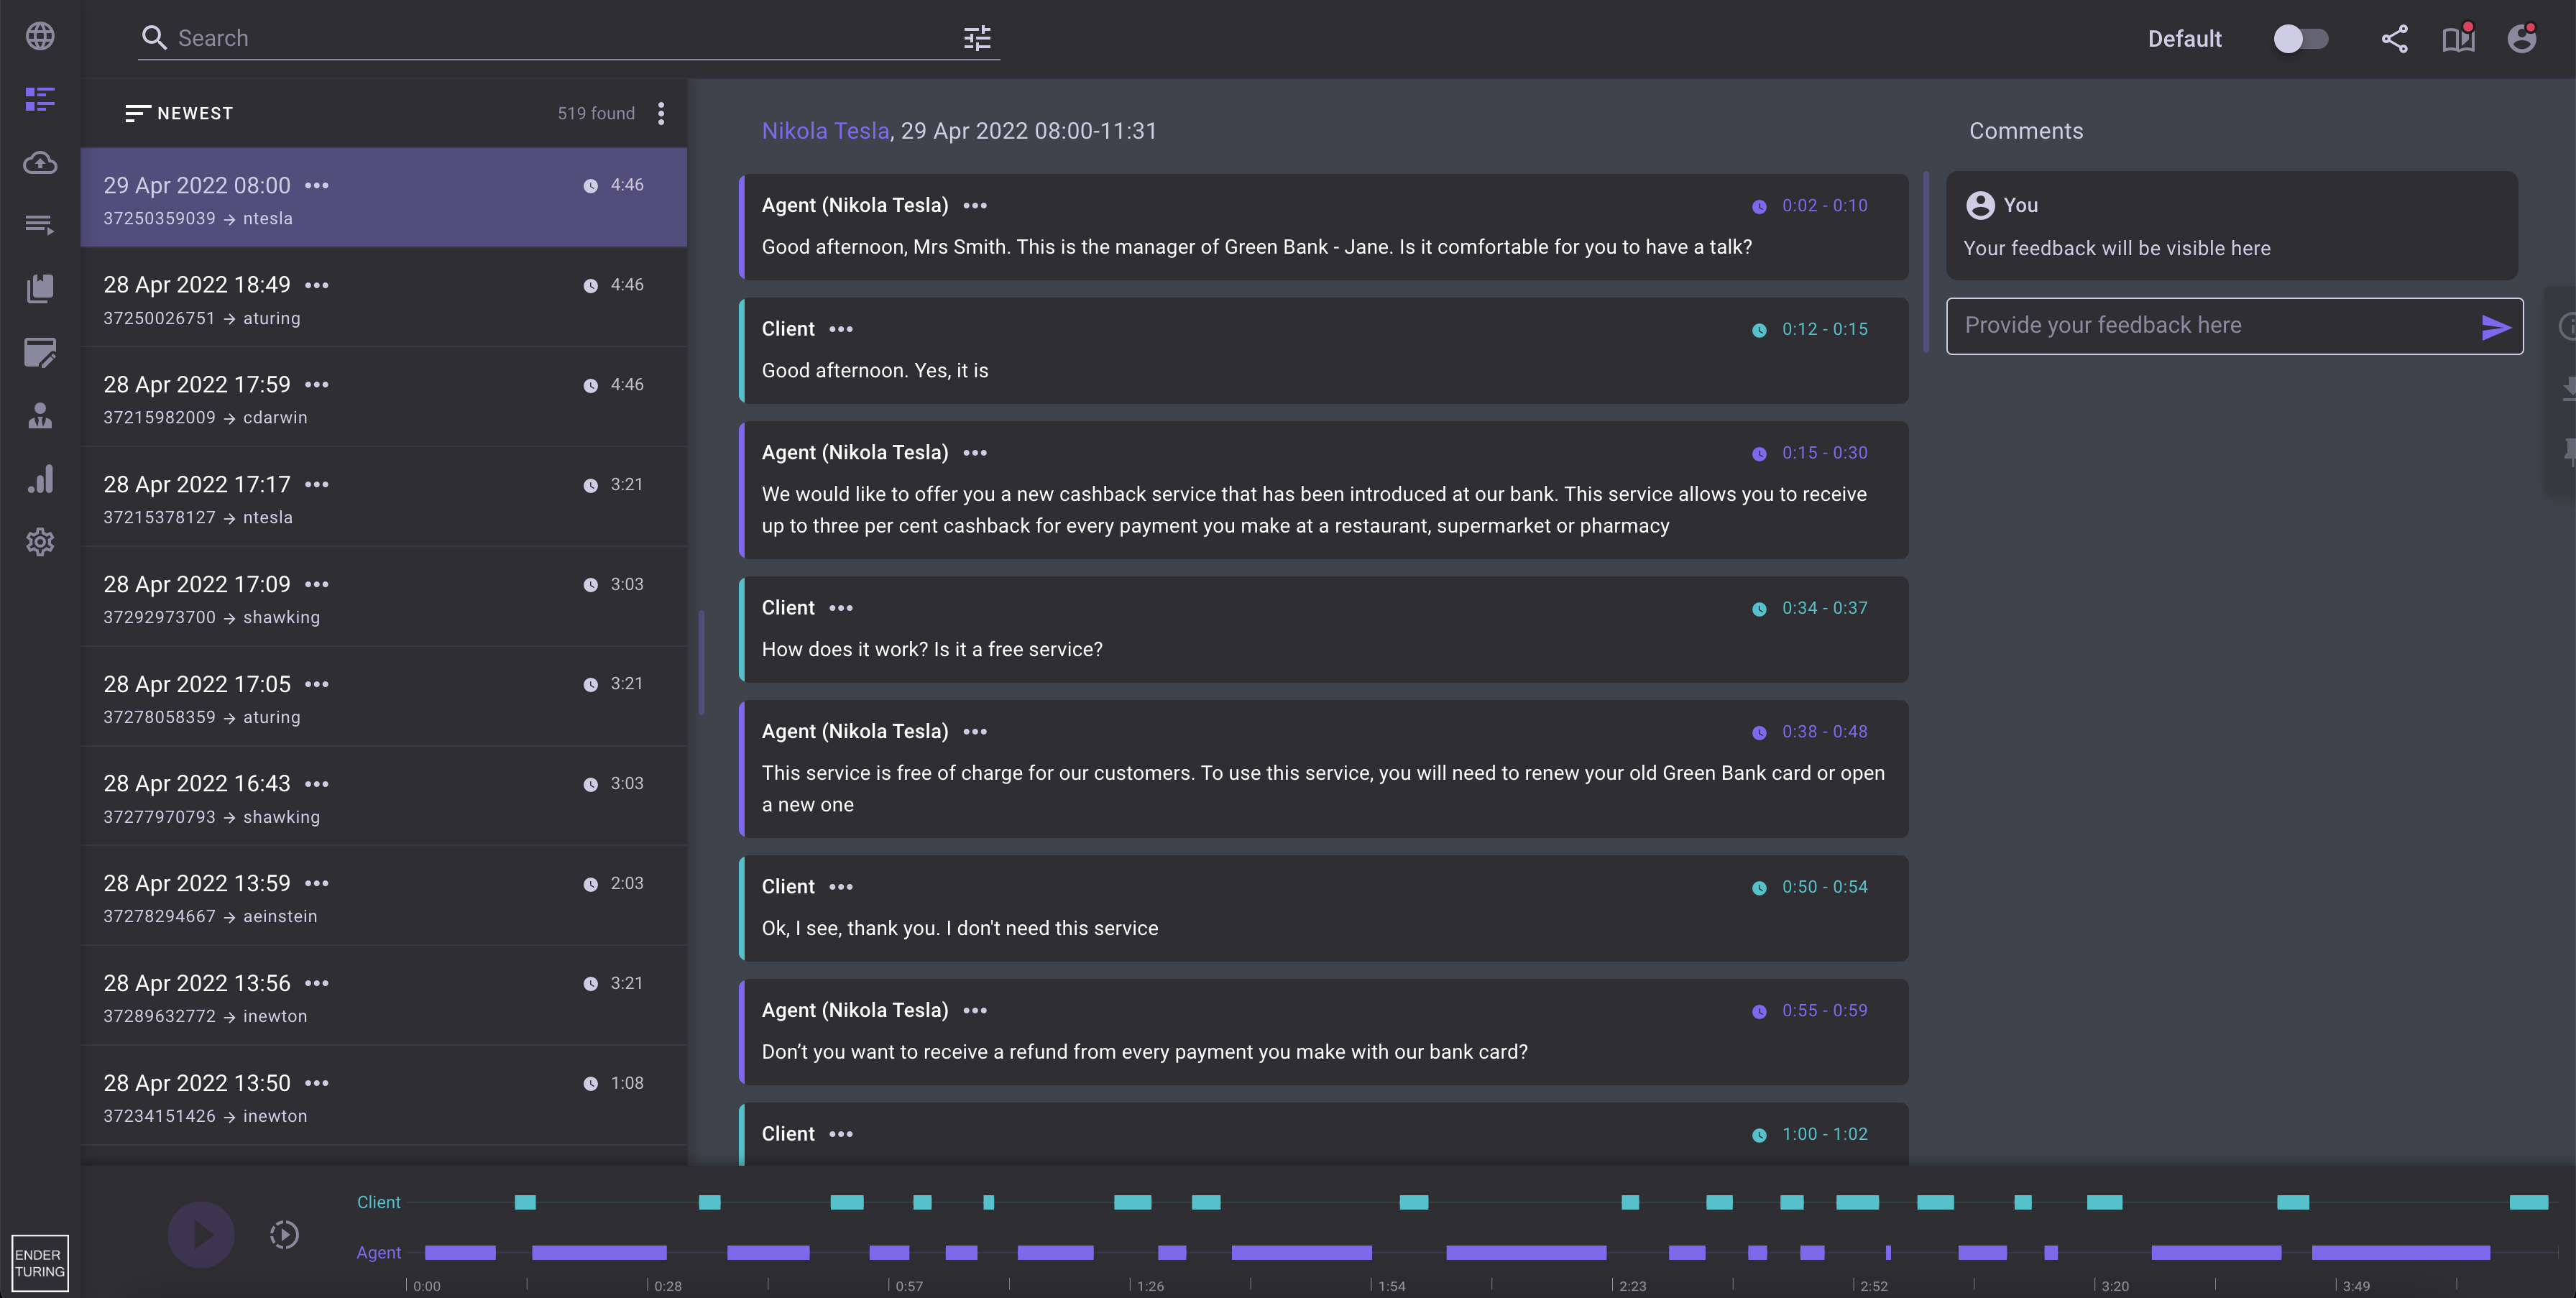Open options for Client message at 0:34 - 0:37
Screen dimensions: 2576x1298
click(x=841, y=608)
